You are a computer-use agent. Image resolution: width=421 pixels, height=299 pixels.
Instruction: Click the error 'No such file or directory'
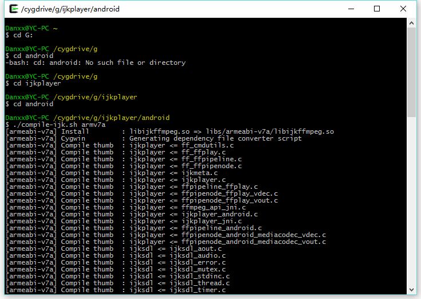135,63
